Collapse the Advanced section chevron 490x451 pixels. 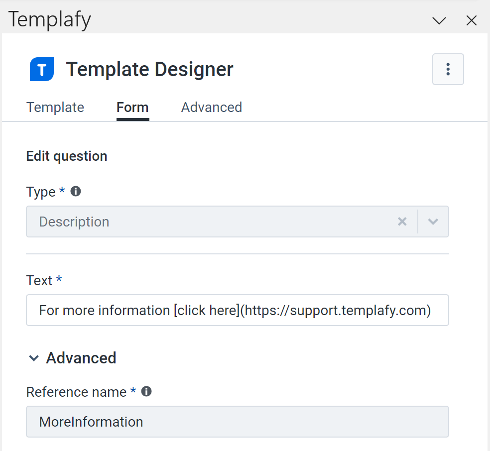[34, 358]
